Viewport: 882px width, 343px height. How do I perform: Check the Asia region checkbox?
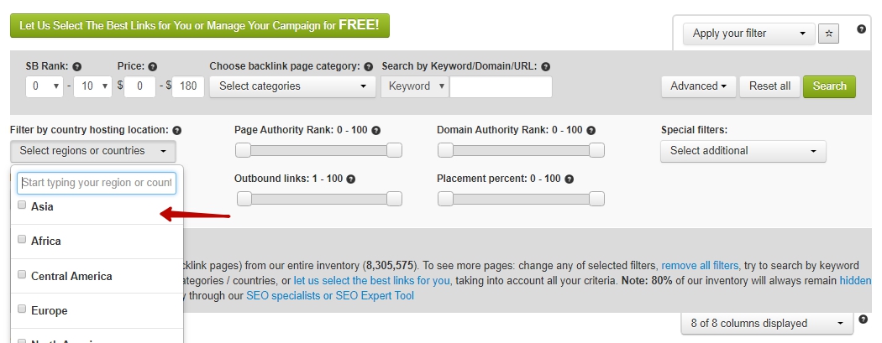22,205
